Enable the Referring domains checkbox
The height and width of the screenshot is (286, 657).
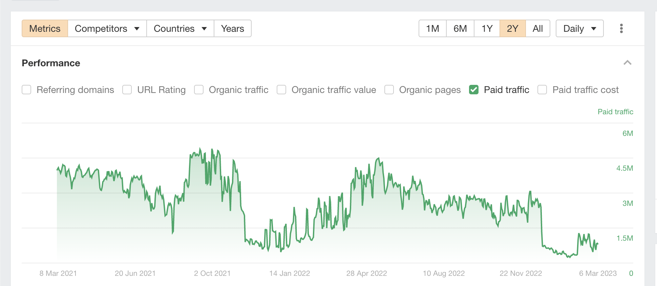[x=26, y=90]
